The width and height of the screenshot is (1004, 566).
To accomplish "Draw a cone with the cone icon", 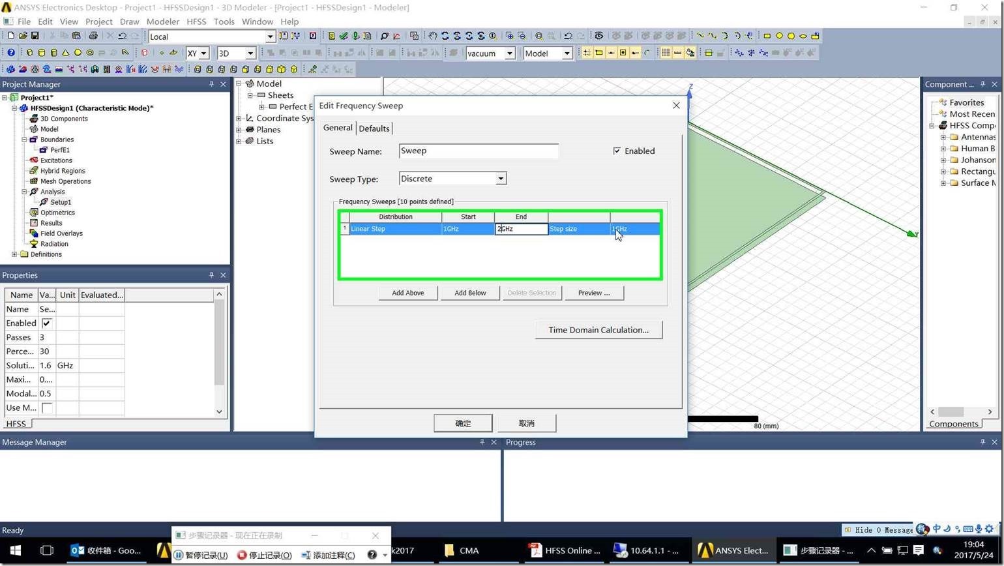I will tap(66, 53).
